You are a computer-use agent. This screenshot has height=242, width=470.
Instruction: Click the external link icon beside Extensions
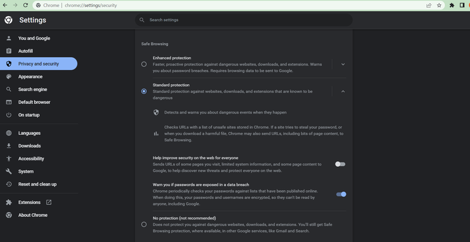49,202
